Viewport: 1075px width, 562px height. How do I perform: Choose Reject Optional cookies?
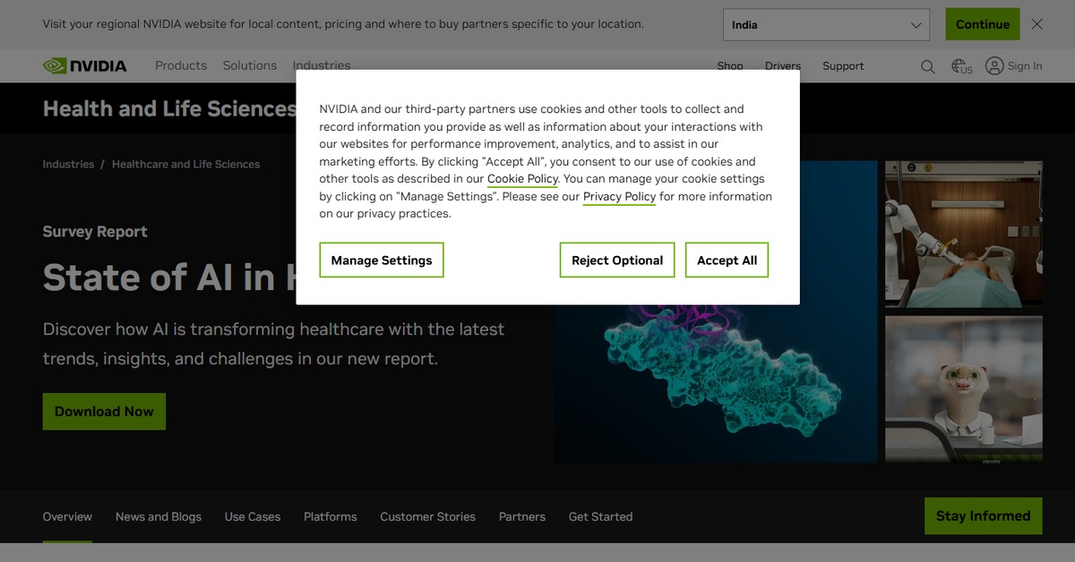[x=617, y=260]
